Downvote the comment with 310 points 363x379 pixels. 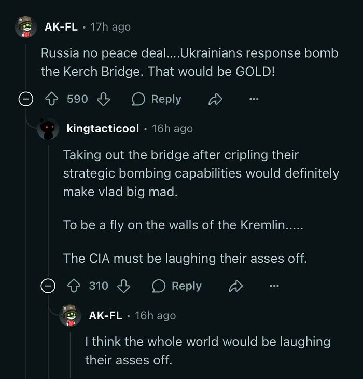click(124, 286)
